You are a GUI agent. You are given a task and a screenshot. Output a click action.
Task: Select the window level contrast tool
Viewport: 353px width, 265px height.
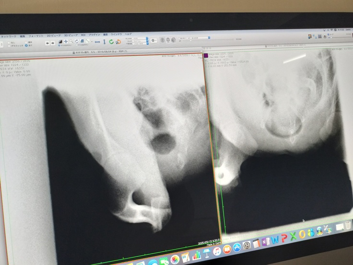[x=60, y=42]
